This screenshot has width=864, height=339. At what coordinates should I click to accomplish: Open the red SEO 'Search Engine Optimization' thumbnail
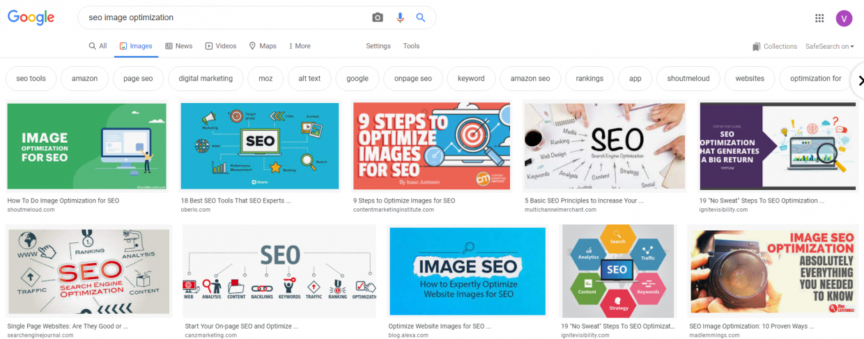pyautogui.click(x=88, y=271)
